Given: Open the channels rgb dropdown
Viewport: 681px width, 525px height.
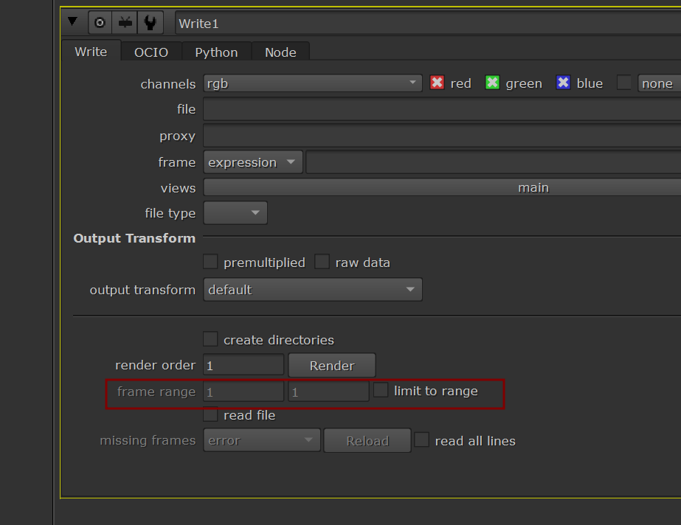Looking at the screenshot, I should point(312,83).
